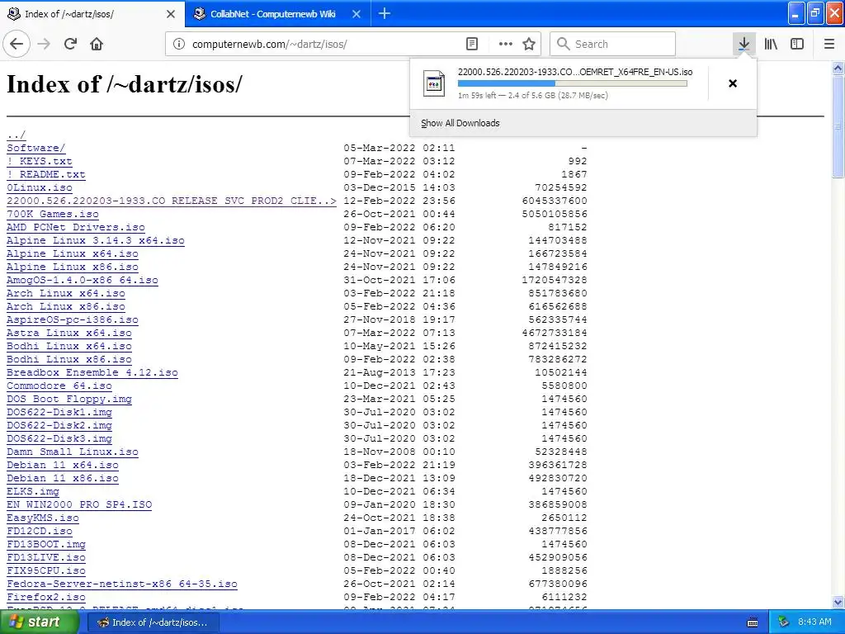Image resolution: width=845 pixels, height=634 pixels.
Task: Switch to Index of /~dartz/isos/ tab
Action: 92,13
